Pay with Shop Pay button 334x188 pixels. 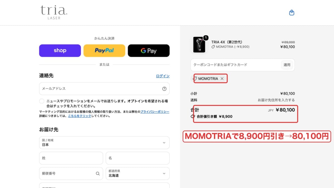[60, 50]
